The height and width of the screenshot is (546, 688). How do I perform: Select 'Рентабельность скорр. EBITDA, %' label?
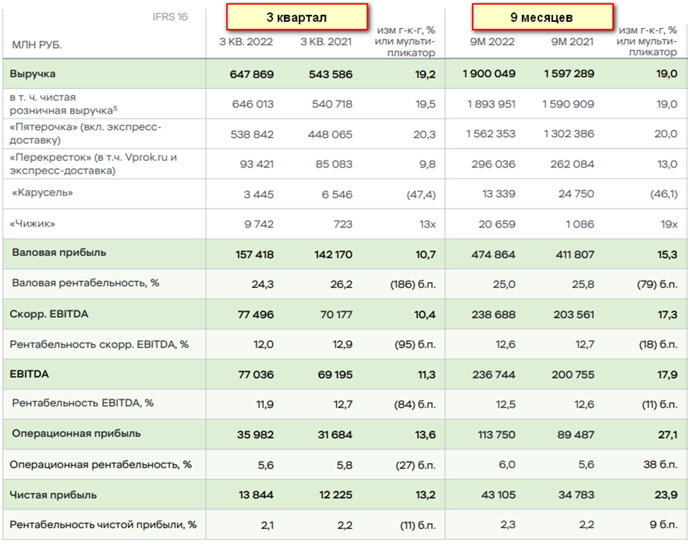click(99, 345)
